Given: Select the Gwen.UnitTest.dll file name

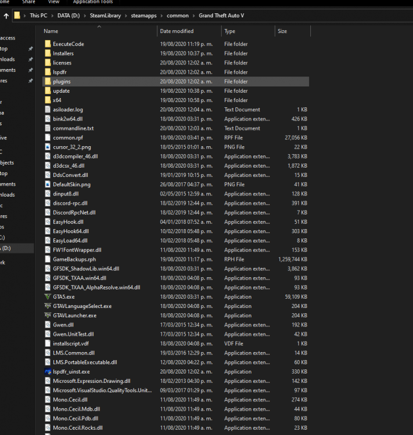Looking at the screenshot, I should click(x=73, y=334).
